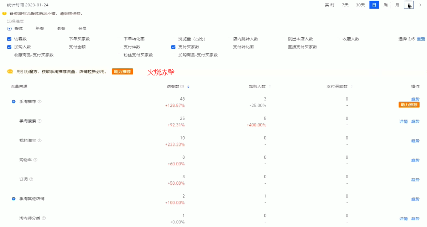The height and width of the screenshot is (227, 427).
Task: Select the 新客 dimension option
Action: (40, 28)
